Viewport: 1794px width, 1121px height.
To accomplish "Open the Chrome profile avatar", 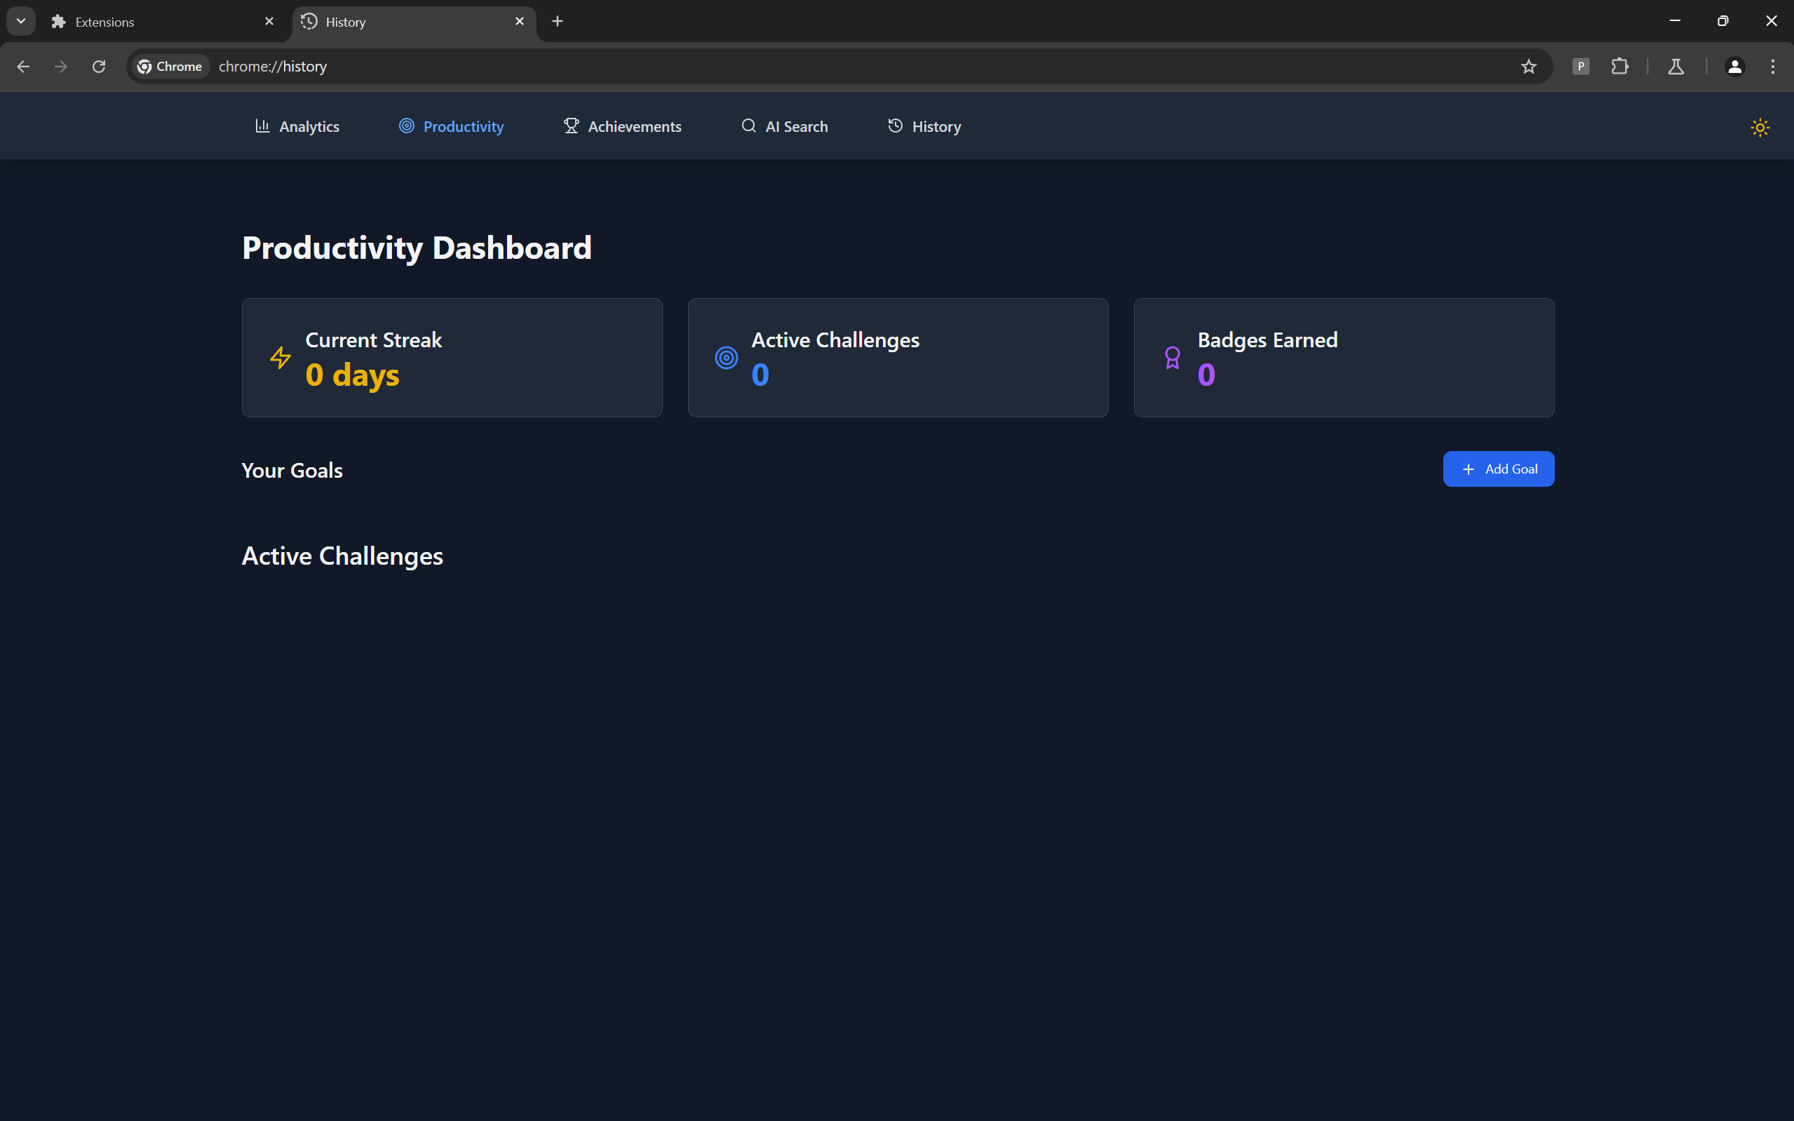I will pos(1734,67).
